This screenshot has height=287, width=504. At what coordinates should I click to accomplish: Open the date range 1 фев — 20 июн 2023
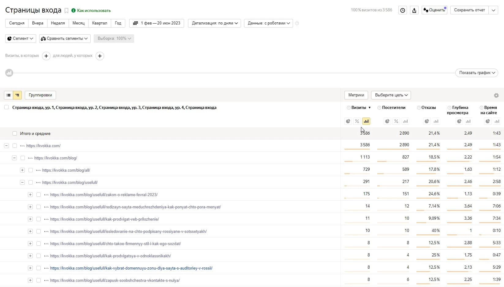(x=156, y=23)
